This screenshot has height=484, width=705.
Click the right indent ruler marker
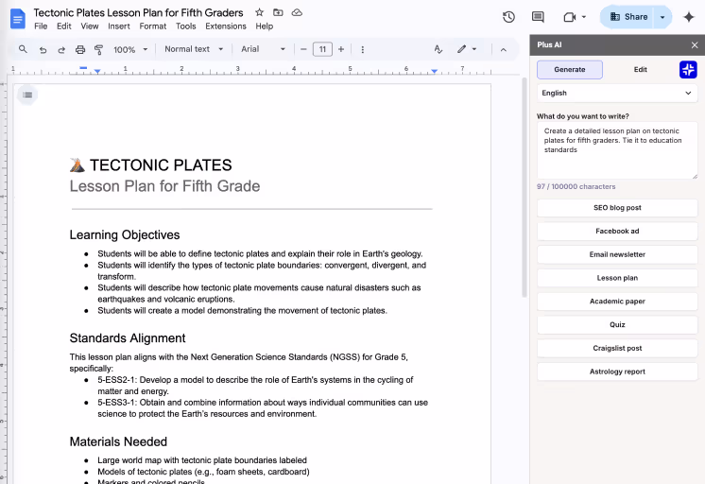tap(434, 71)
